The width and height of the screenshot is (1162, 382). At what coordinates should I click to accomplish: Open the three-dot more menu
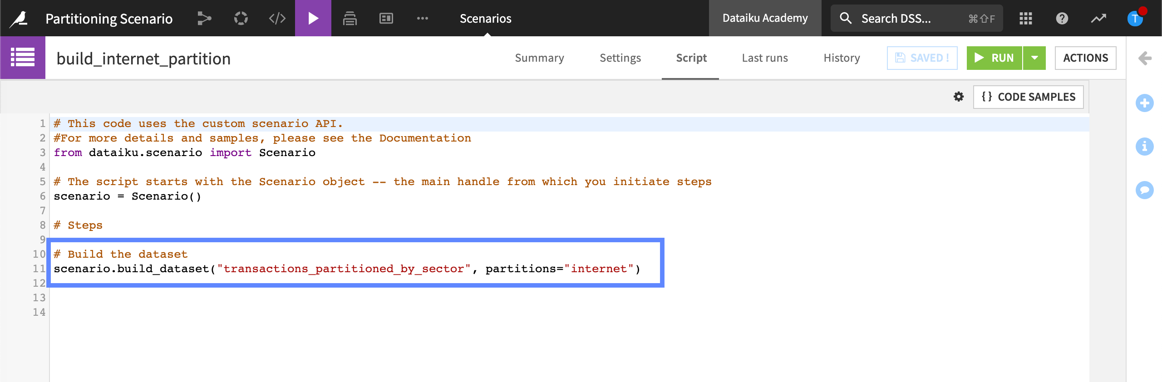(422, 19)
